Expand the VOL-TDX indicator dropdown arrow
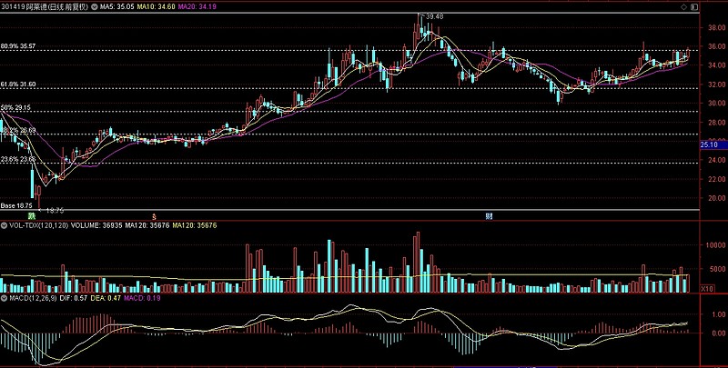The image size is (728, 368). [x=4, y=225]
